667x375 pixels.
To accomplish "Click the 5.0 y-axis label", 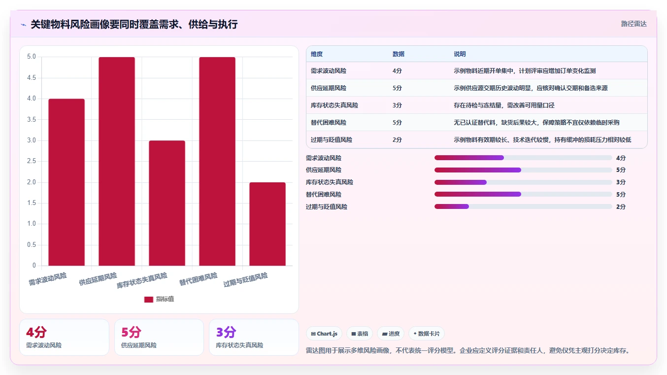I will [32, 57].
